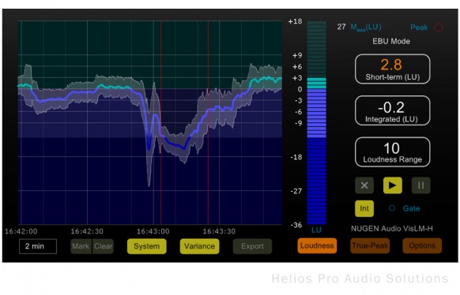Image resolution: width=460 pixels, height=295 pixels.
Task: Toggle the Gate indicator circle
Action: click(392, 208)
